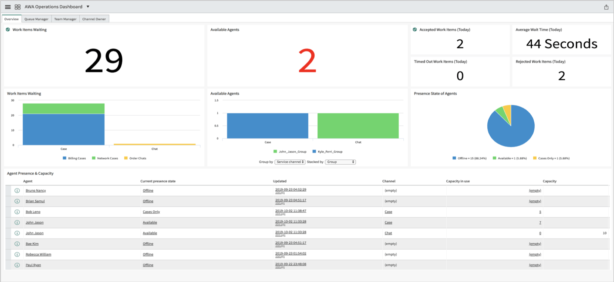Open info icon for John Jason Chat row
Image resolution: width=614 pixels, height=282 pixels.
[17, 233]
